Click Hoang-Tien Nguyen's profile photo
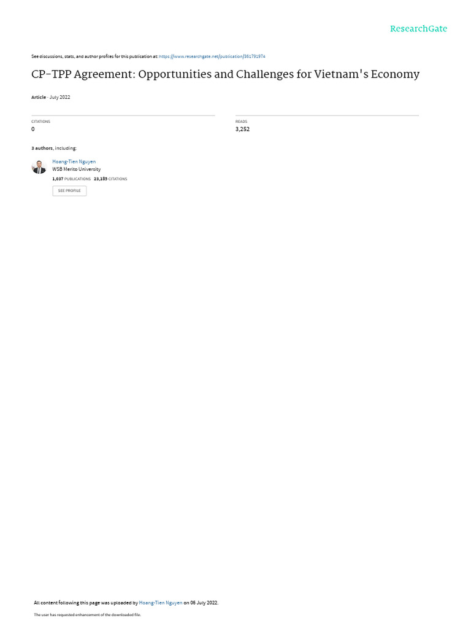 (x=39, y=166)
